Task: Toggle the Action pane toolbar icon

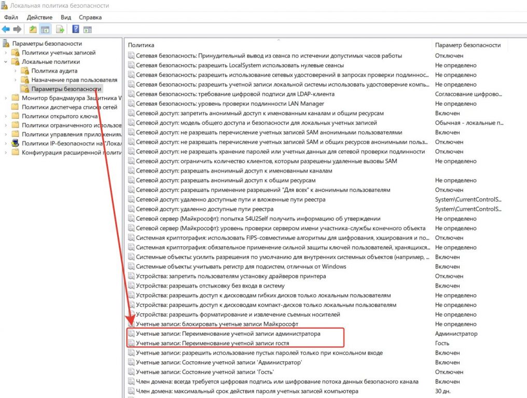Action: click(x=87, y=30)
